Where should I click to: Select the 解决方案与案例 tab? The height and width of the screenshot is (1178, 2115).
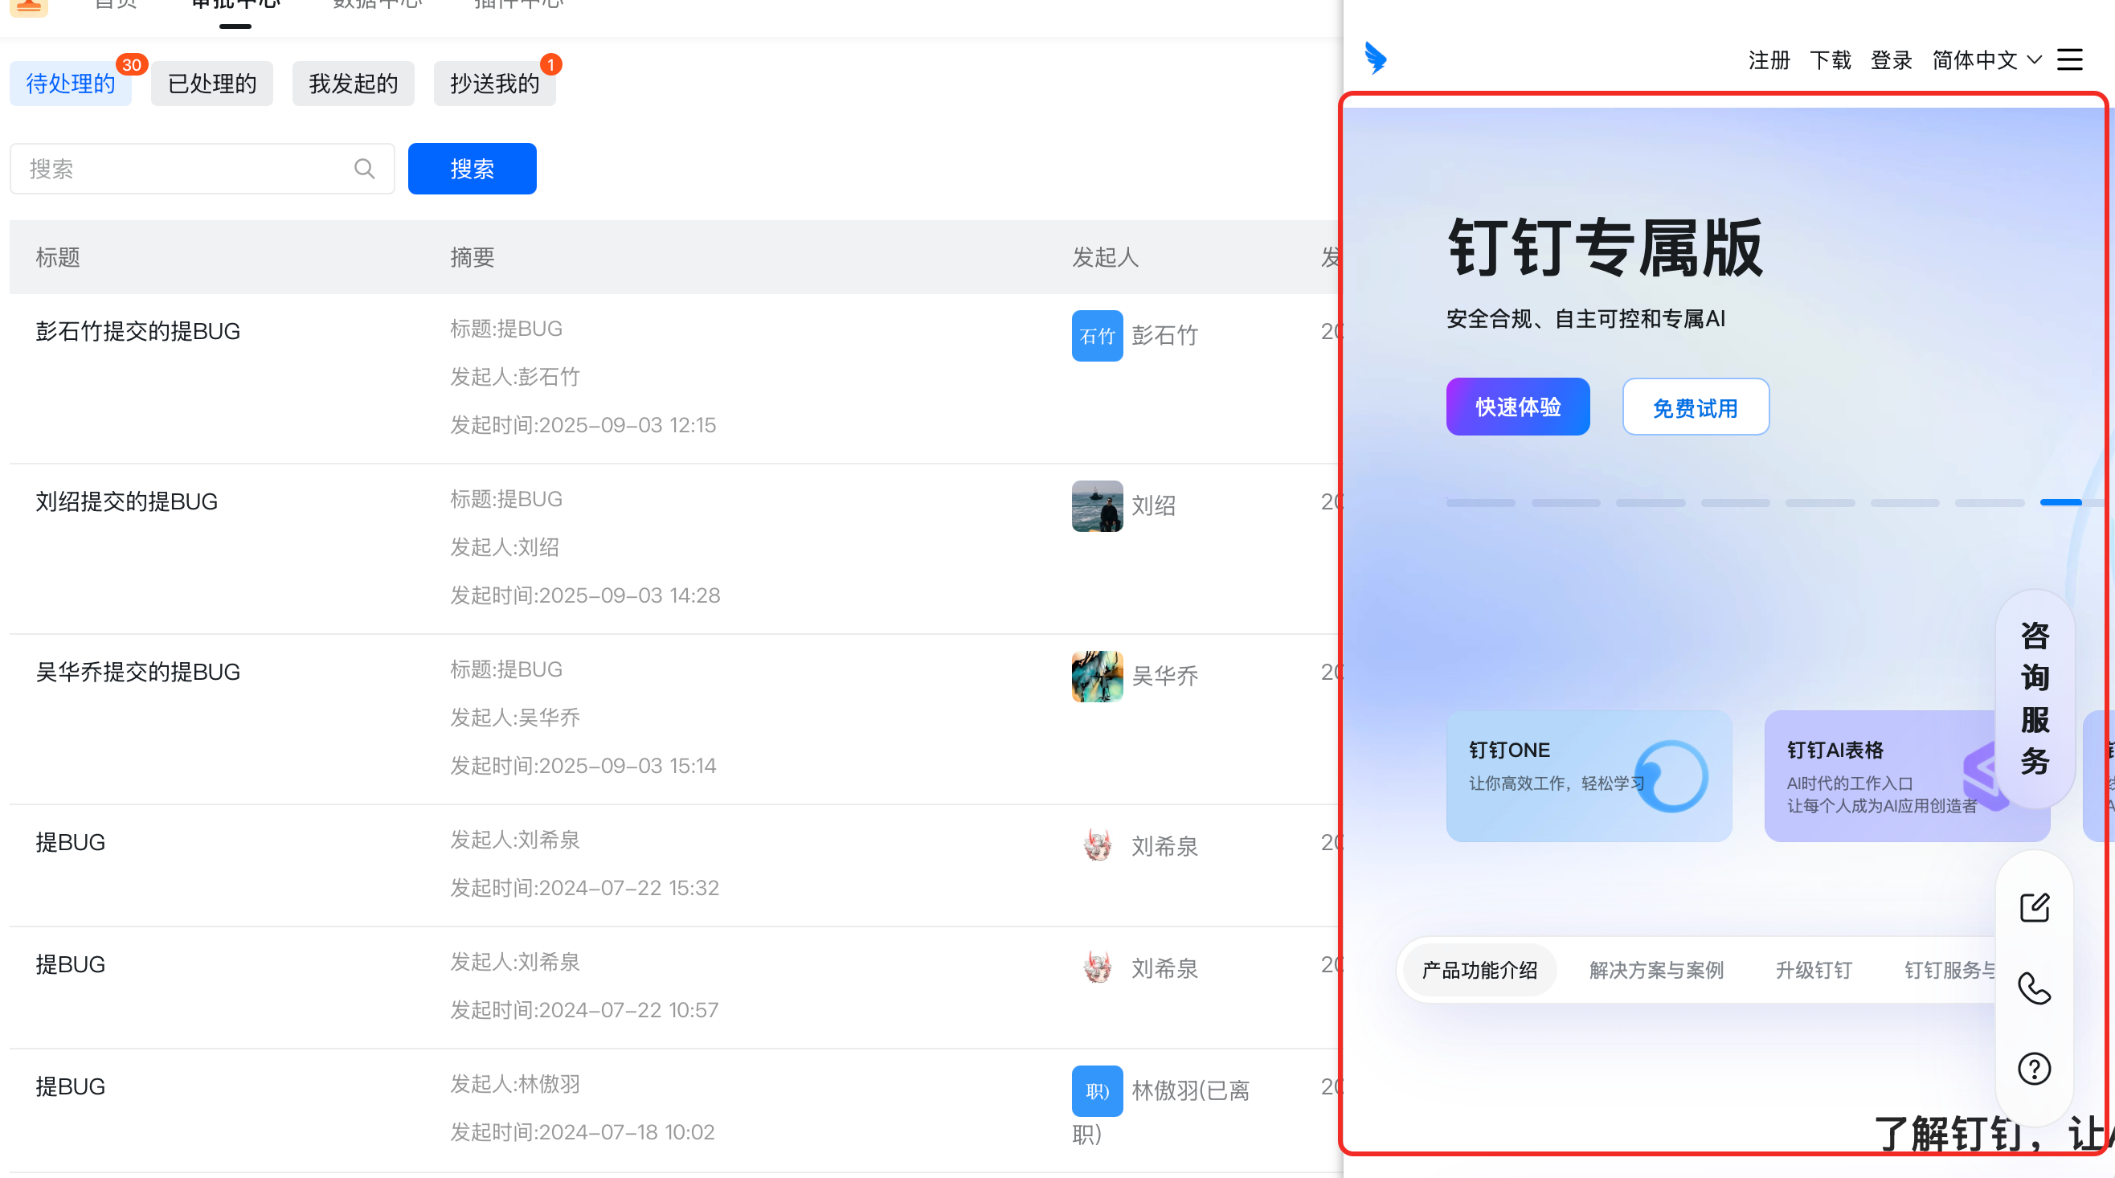click(1656, 971)
